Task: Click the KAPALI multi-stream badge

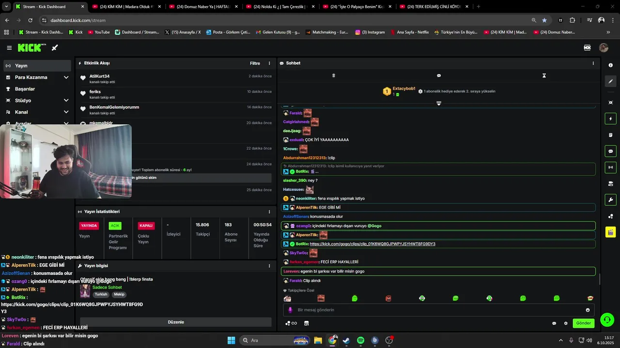Action: pyautogui.click(x=146, y=226)
